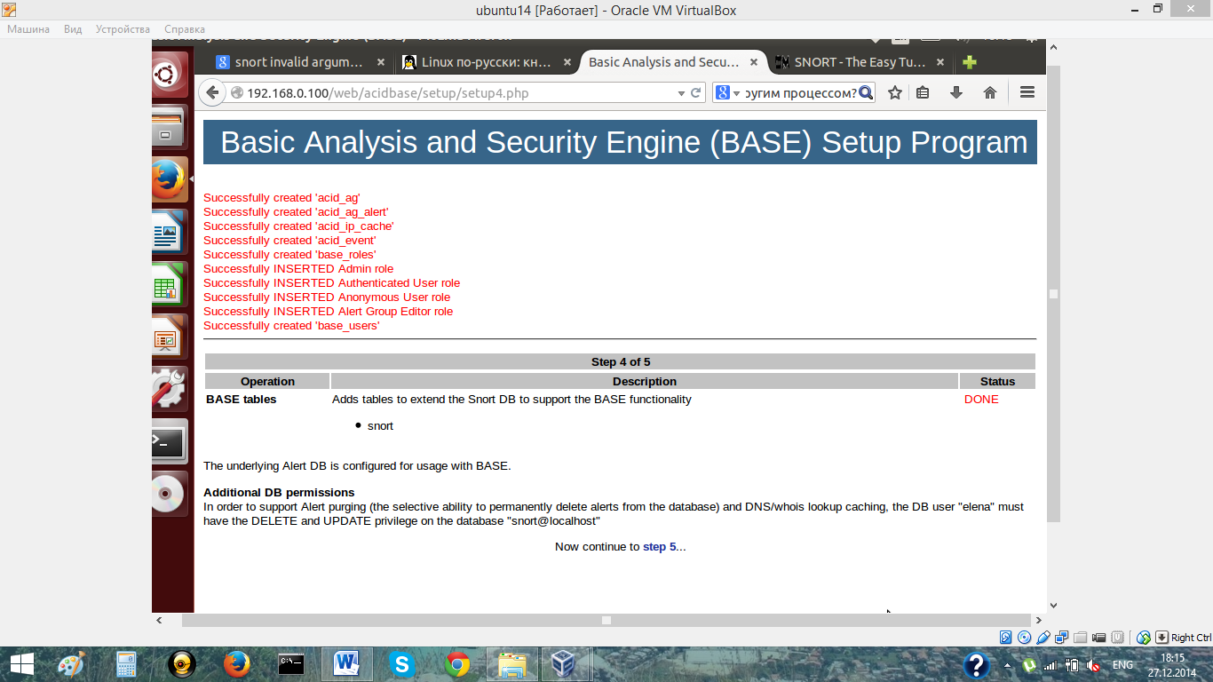The height and width of the screenshot is (682, 1213).
Task: Open Ubuntu Dash home launcher icon
Action: click(x=170, y=75)
